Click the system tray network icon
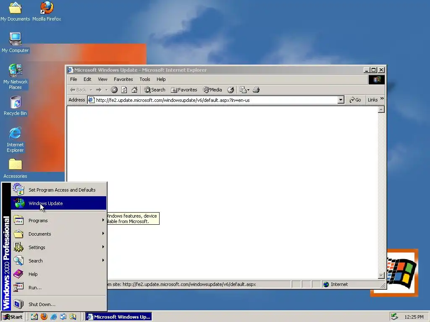The height and width of the screenshot is (322, 430). click(394, 317)
